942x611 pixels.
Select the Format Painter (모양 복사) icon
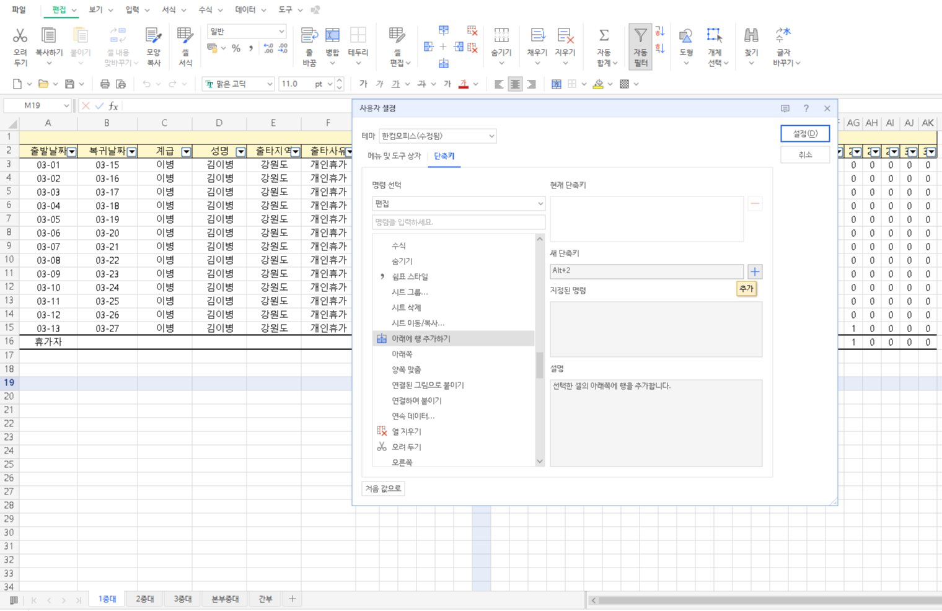tap(153, 36)
